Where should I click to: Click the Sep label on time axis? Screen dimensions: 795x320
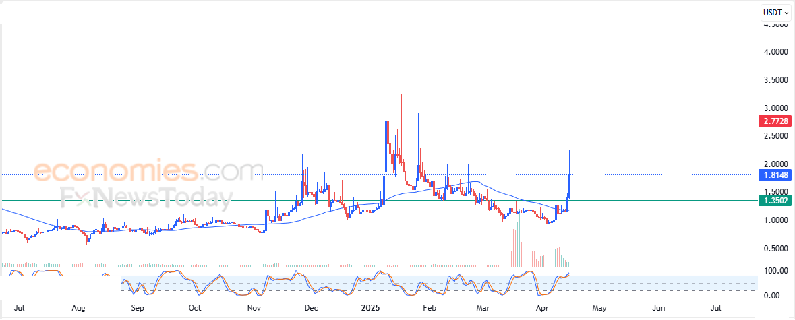tap(138, 308)
